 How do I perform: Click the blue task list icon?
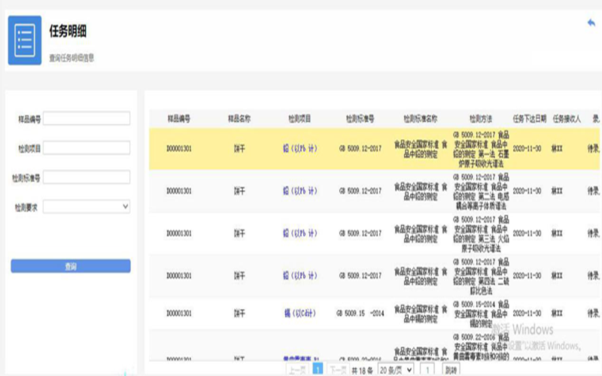25,40
